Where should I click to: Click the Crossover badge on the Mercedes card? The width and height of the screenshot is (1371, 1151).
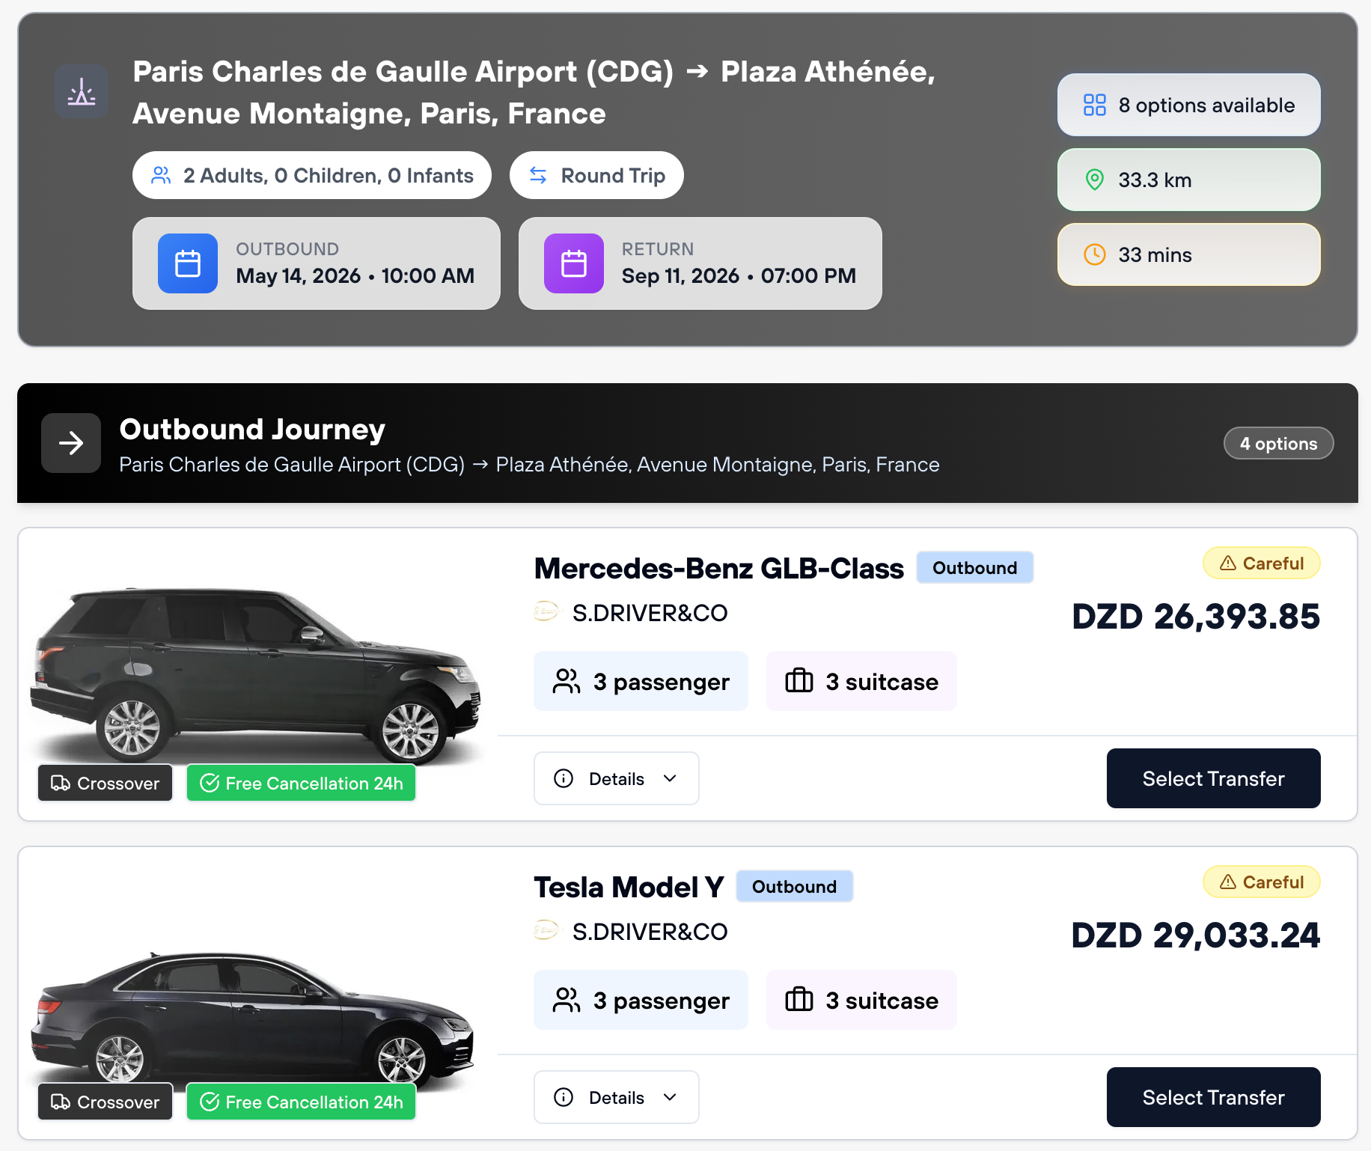click(104, 783)
